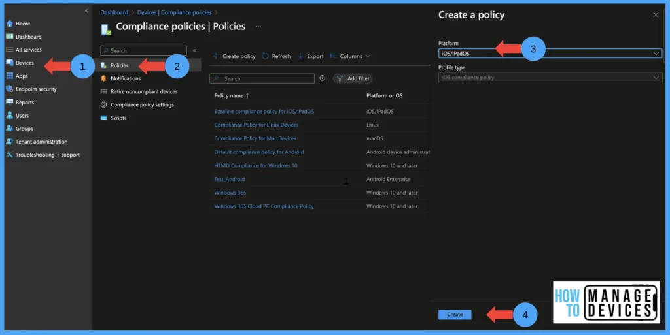Open the Profile type dropdown
The width and height of the screenshot is (670, 335).
tap(550, 77)
